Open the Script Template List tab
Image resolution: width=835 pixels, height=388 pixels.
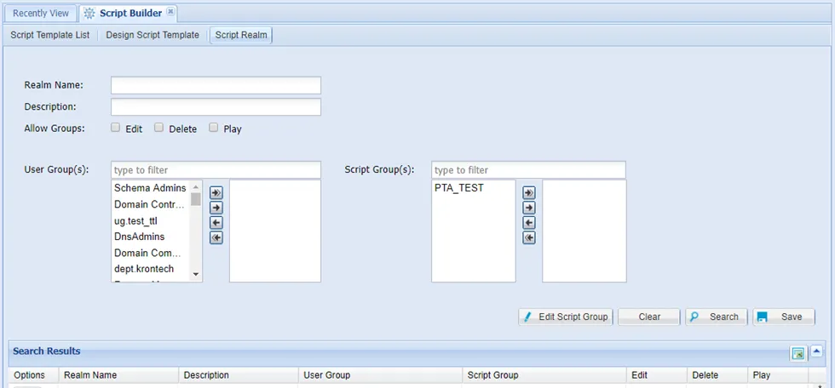pos(50,35)
